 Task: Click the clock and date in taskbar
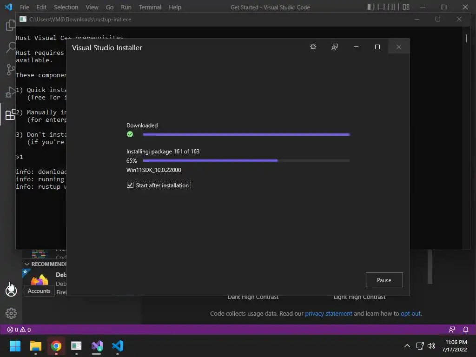[455, 346]
